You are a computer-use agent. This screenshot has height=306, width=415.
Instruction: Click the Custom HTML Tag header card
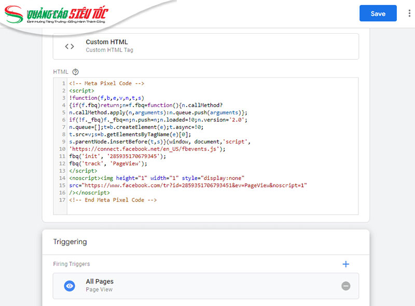pyautogui.click(x=208, y=46)
